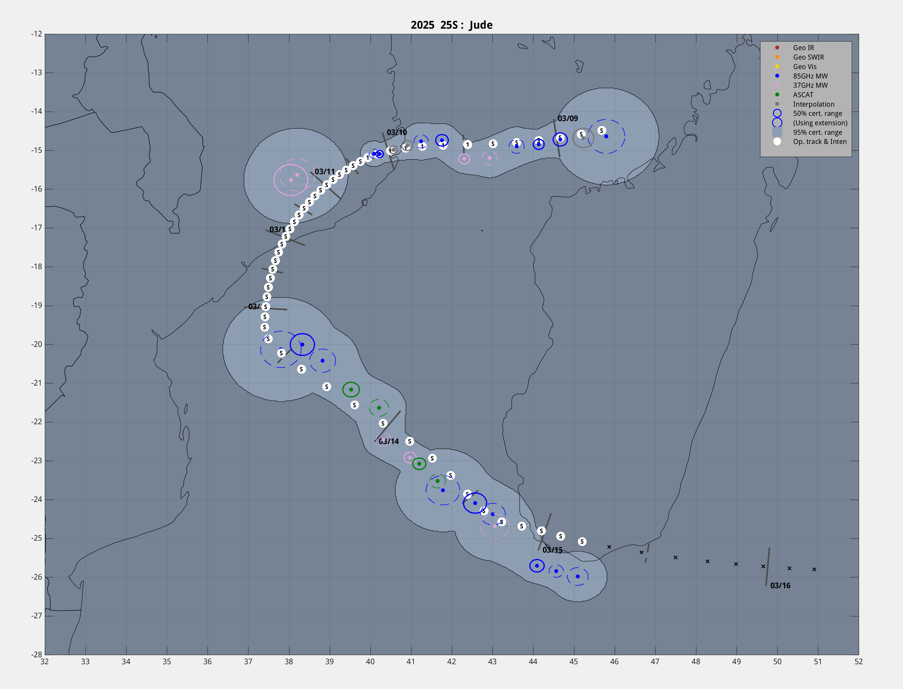Select the blue 85GHz MW legend dot

[x=777, y=76]
